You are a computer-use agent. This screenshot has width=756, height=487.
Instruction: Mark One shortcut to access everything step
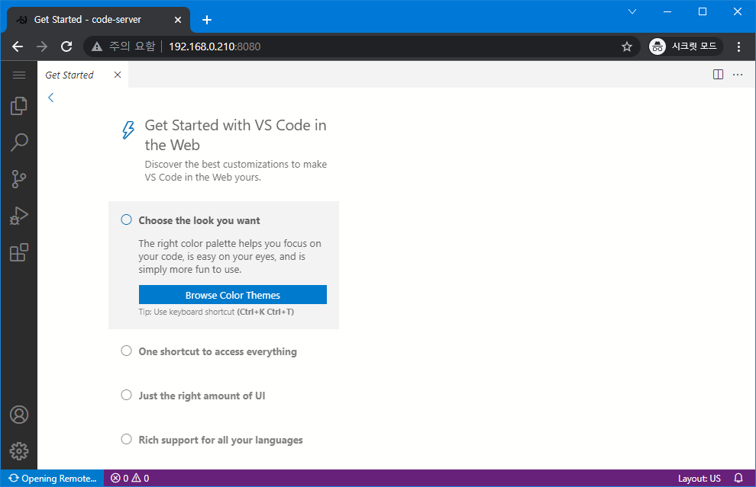pos(126,351)
